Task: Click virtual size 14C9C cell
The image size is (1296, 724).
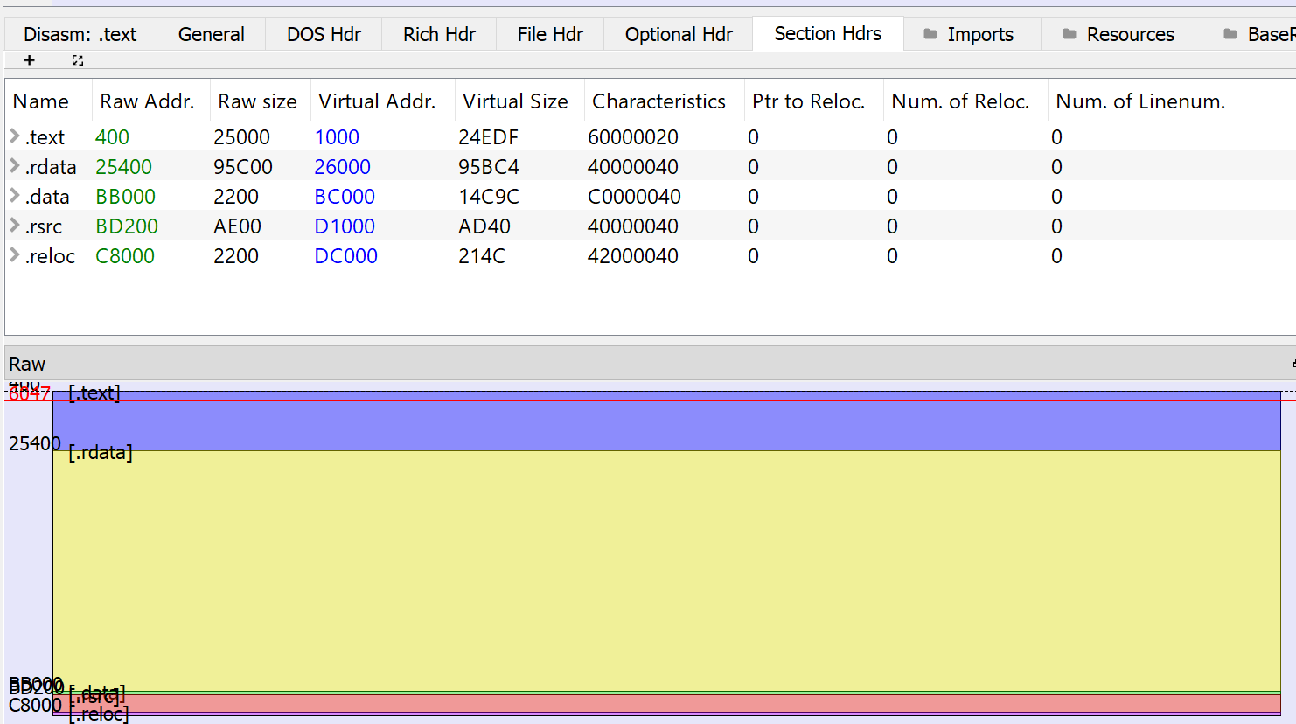Action: 489,197
